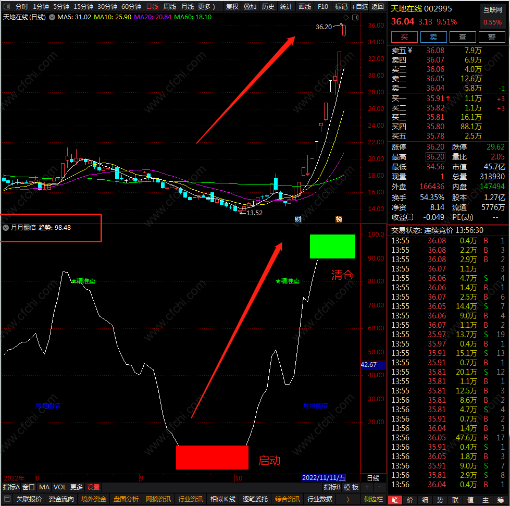Click the 榜 ranking marker on the chart

click(x=339, y=219)
